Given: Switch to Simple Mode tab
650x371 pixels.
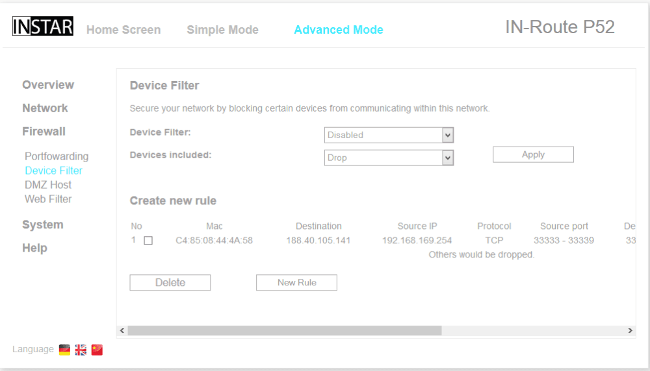Looking at the screenshot, I should click(222, 30).
